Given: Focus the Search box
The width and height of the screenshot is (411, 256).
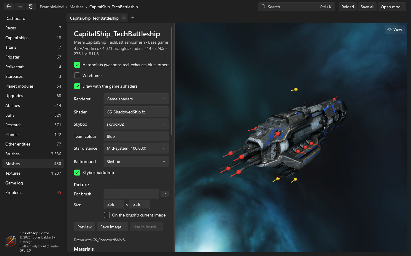Looking at the screenshot, I should (x=297, y=7).
